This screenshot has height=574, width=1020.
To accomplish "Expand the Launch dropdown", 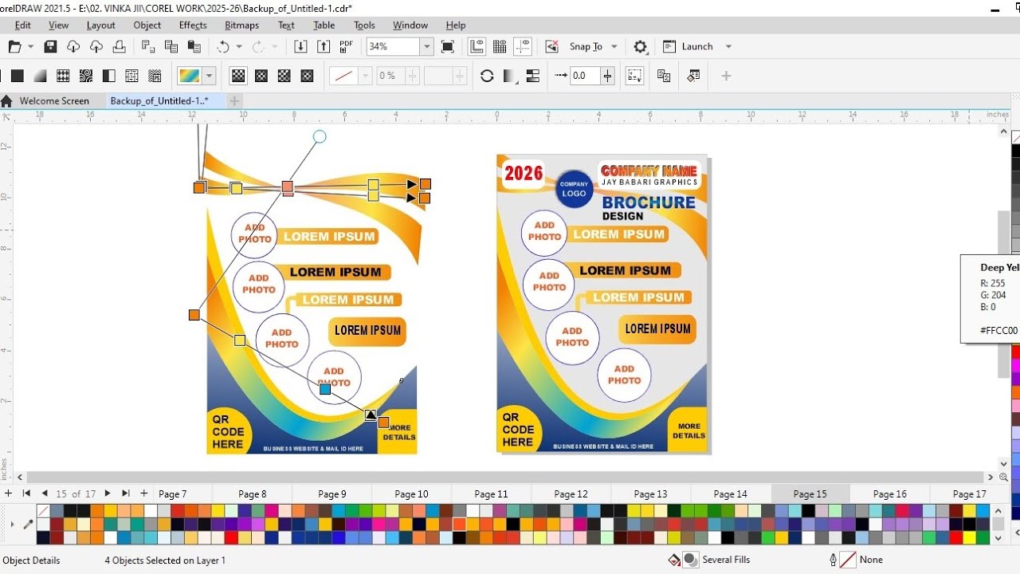I will pyautogui.click(x=728, y=46).
